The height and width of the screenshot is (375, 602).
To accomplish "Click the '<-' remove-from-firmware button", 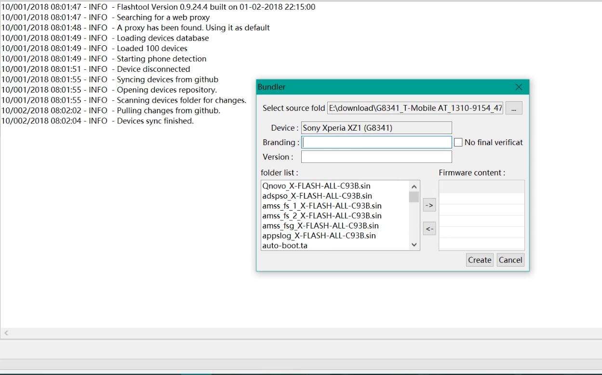I will 429,229.
